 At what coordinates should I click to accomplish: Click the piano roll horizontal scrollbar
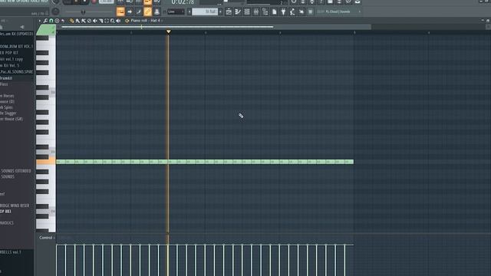pos(167,27)
